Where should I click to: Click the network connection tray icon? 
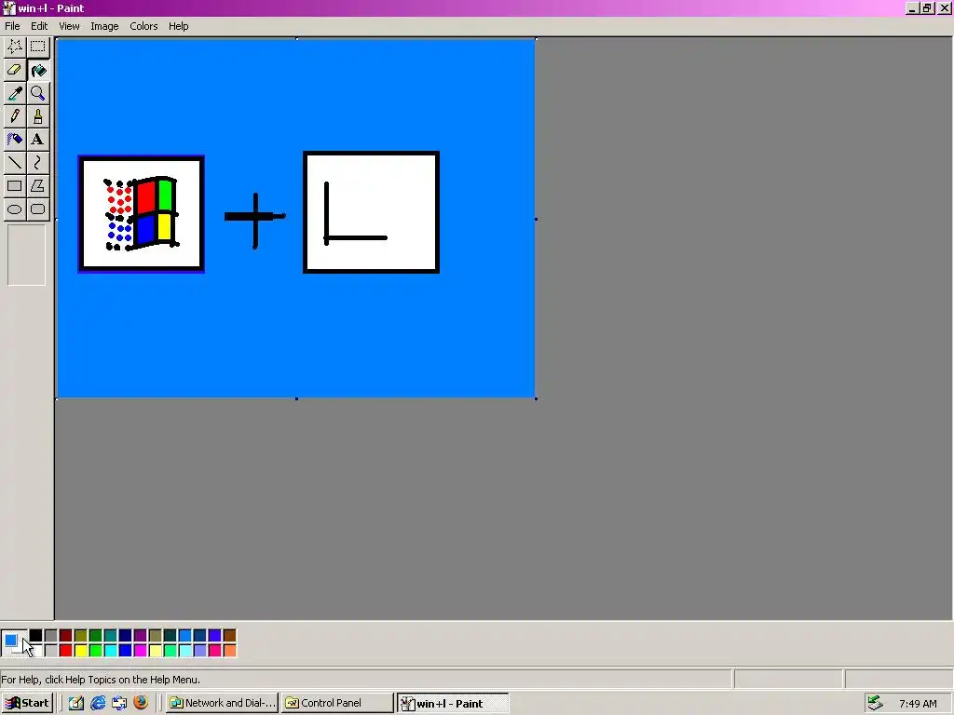(x=875, y=703)
